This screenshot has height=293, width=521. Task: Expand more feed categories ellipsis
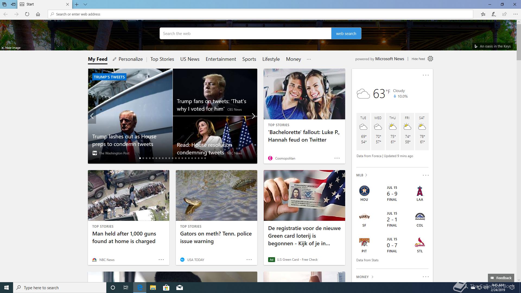(309, 59)
